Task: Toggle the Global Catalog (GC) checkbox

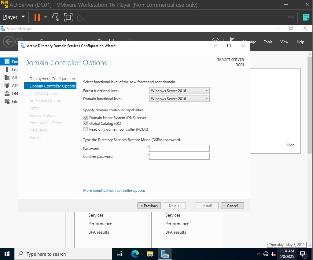Action: click(86, 123)
